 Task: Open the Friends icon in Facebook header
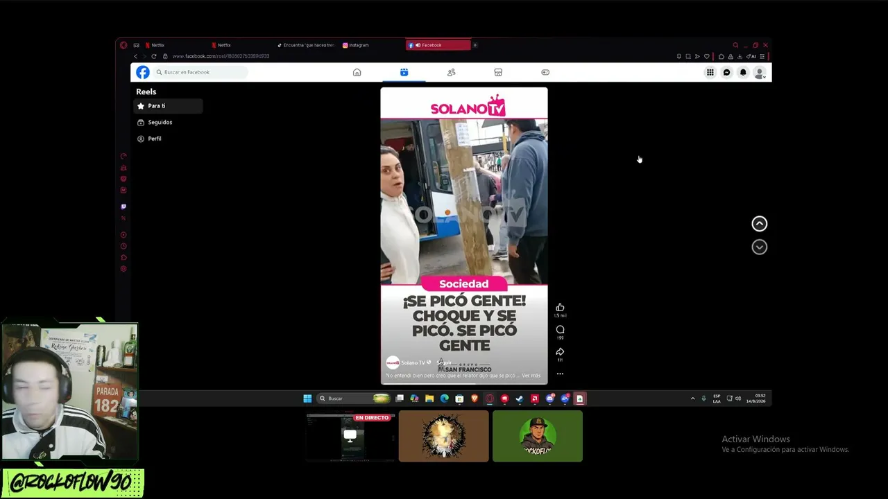(451, 72)
